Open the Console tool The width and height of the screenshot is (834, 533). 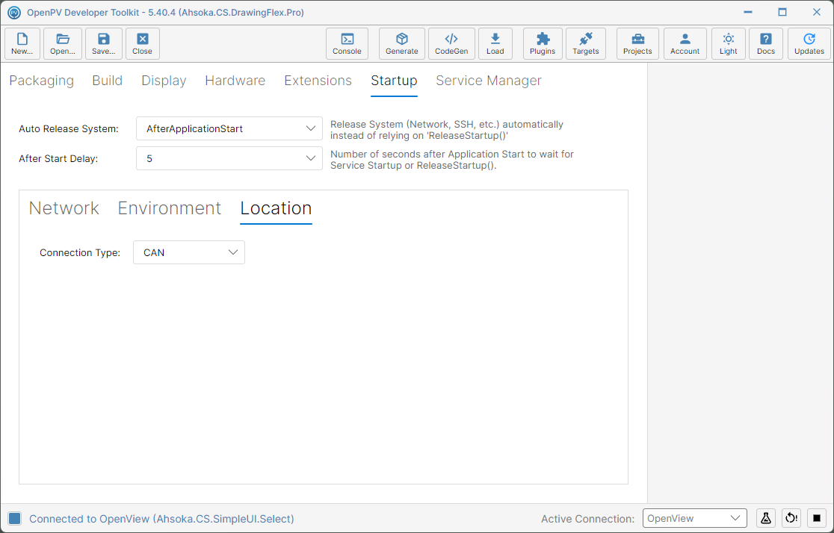click(x=347, y=43)
